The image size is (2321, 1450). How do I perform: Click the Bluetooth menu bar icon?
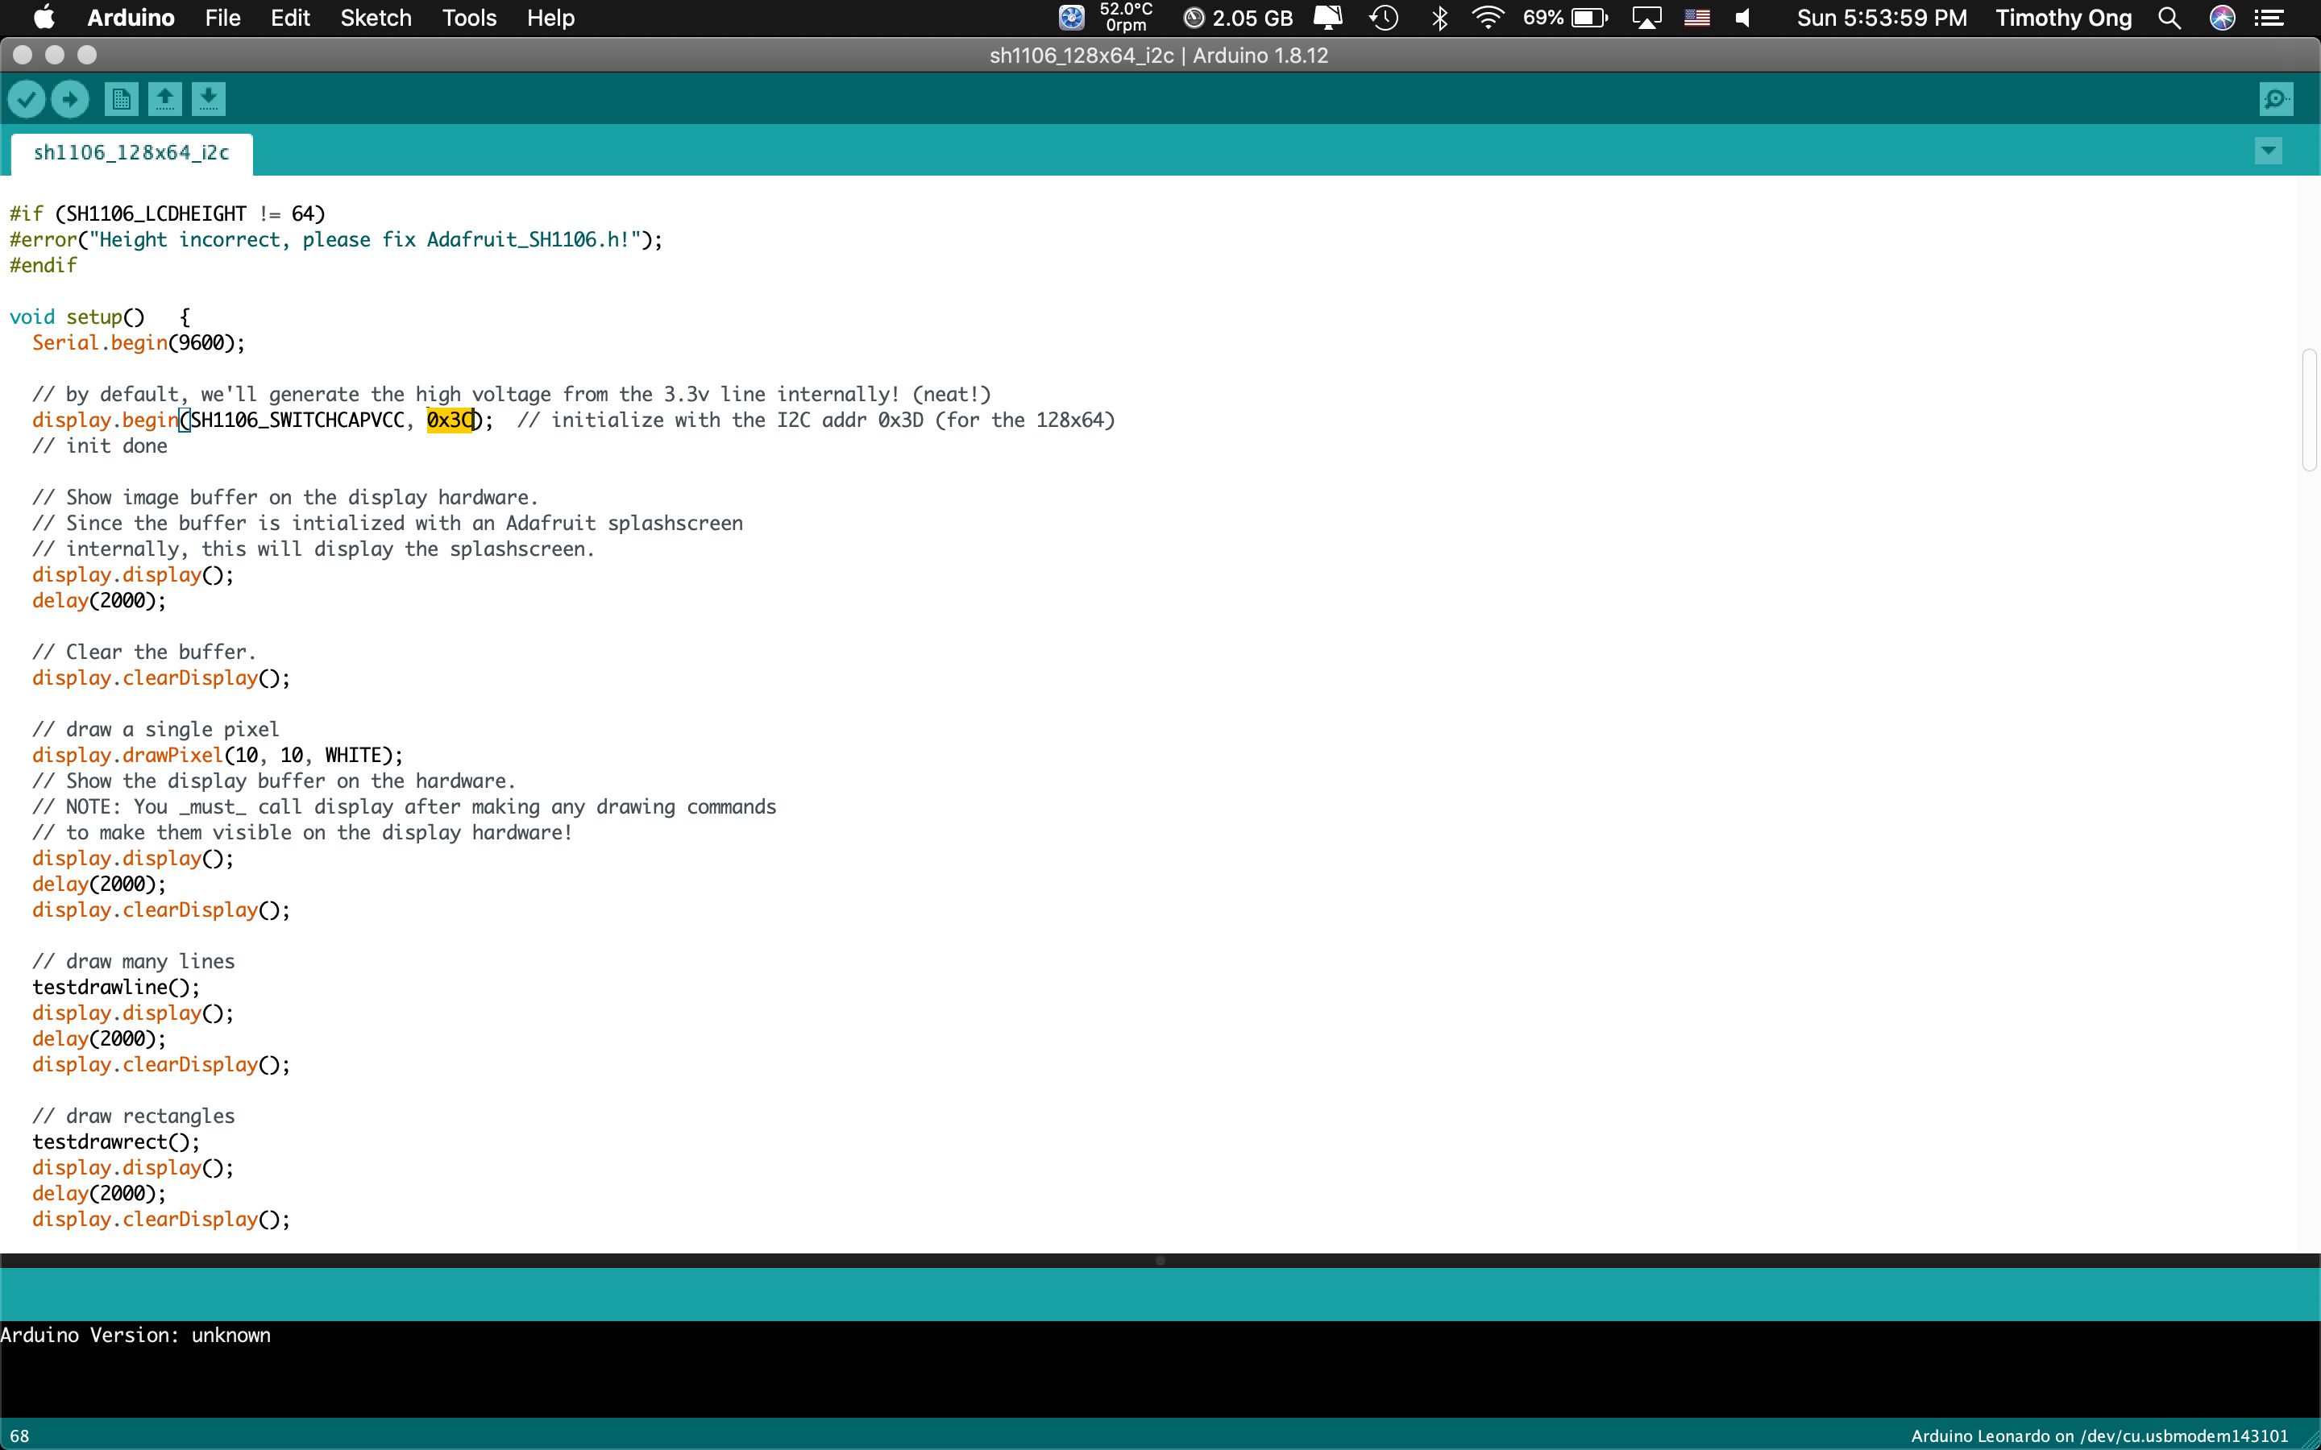(x=1438, y=17)
